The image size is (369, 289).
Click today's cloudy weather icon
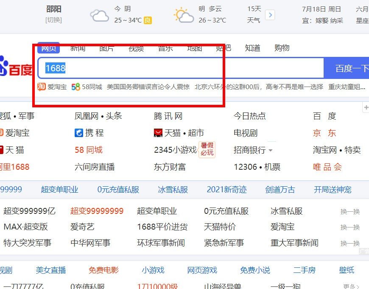click(x=98, y=15)
